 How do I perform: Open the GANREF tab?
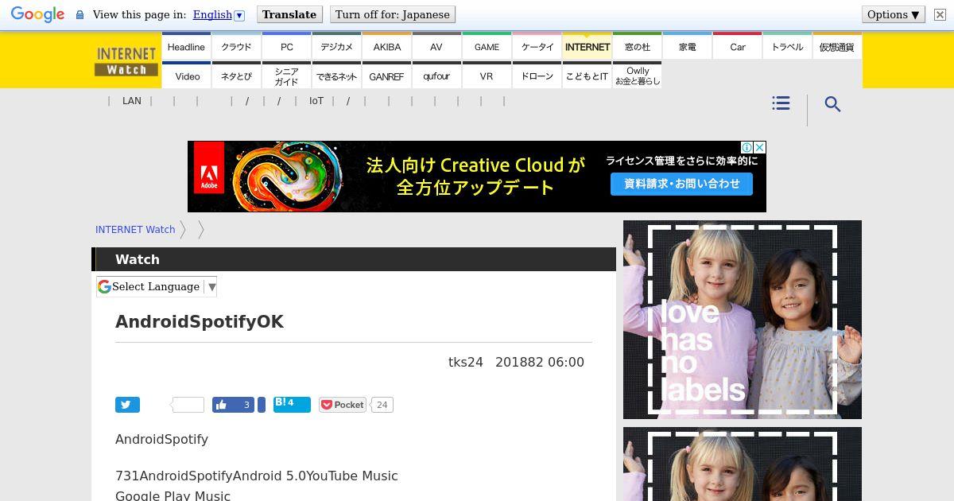coord(387,76)
